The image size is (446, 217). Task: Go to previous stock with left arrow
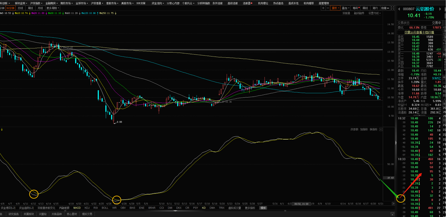[399, 9]
